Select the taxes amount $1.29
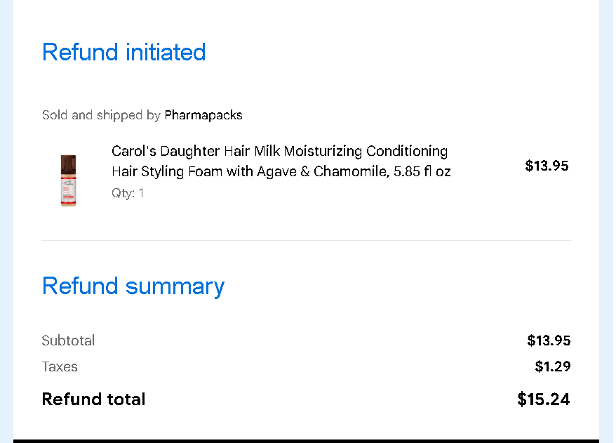Image resolution: width=616 pixels, height=443 pixels. [x=552, y=366]
